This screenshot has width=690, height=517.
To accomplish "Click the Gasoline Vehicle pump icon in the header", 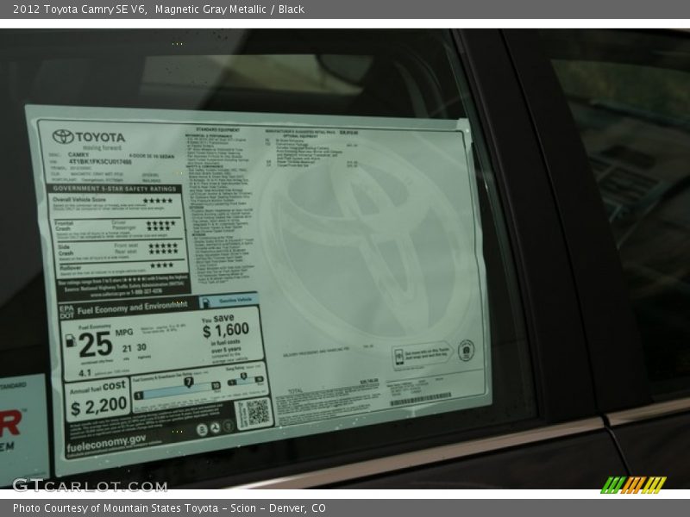I will pyautogui.click(x=205, y=300).
